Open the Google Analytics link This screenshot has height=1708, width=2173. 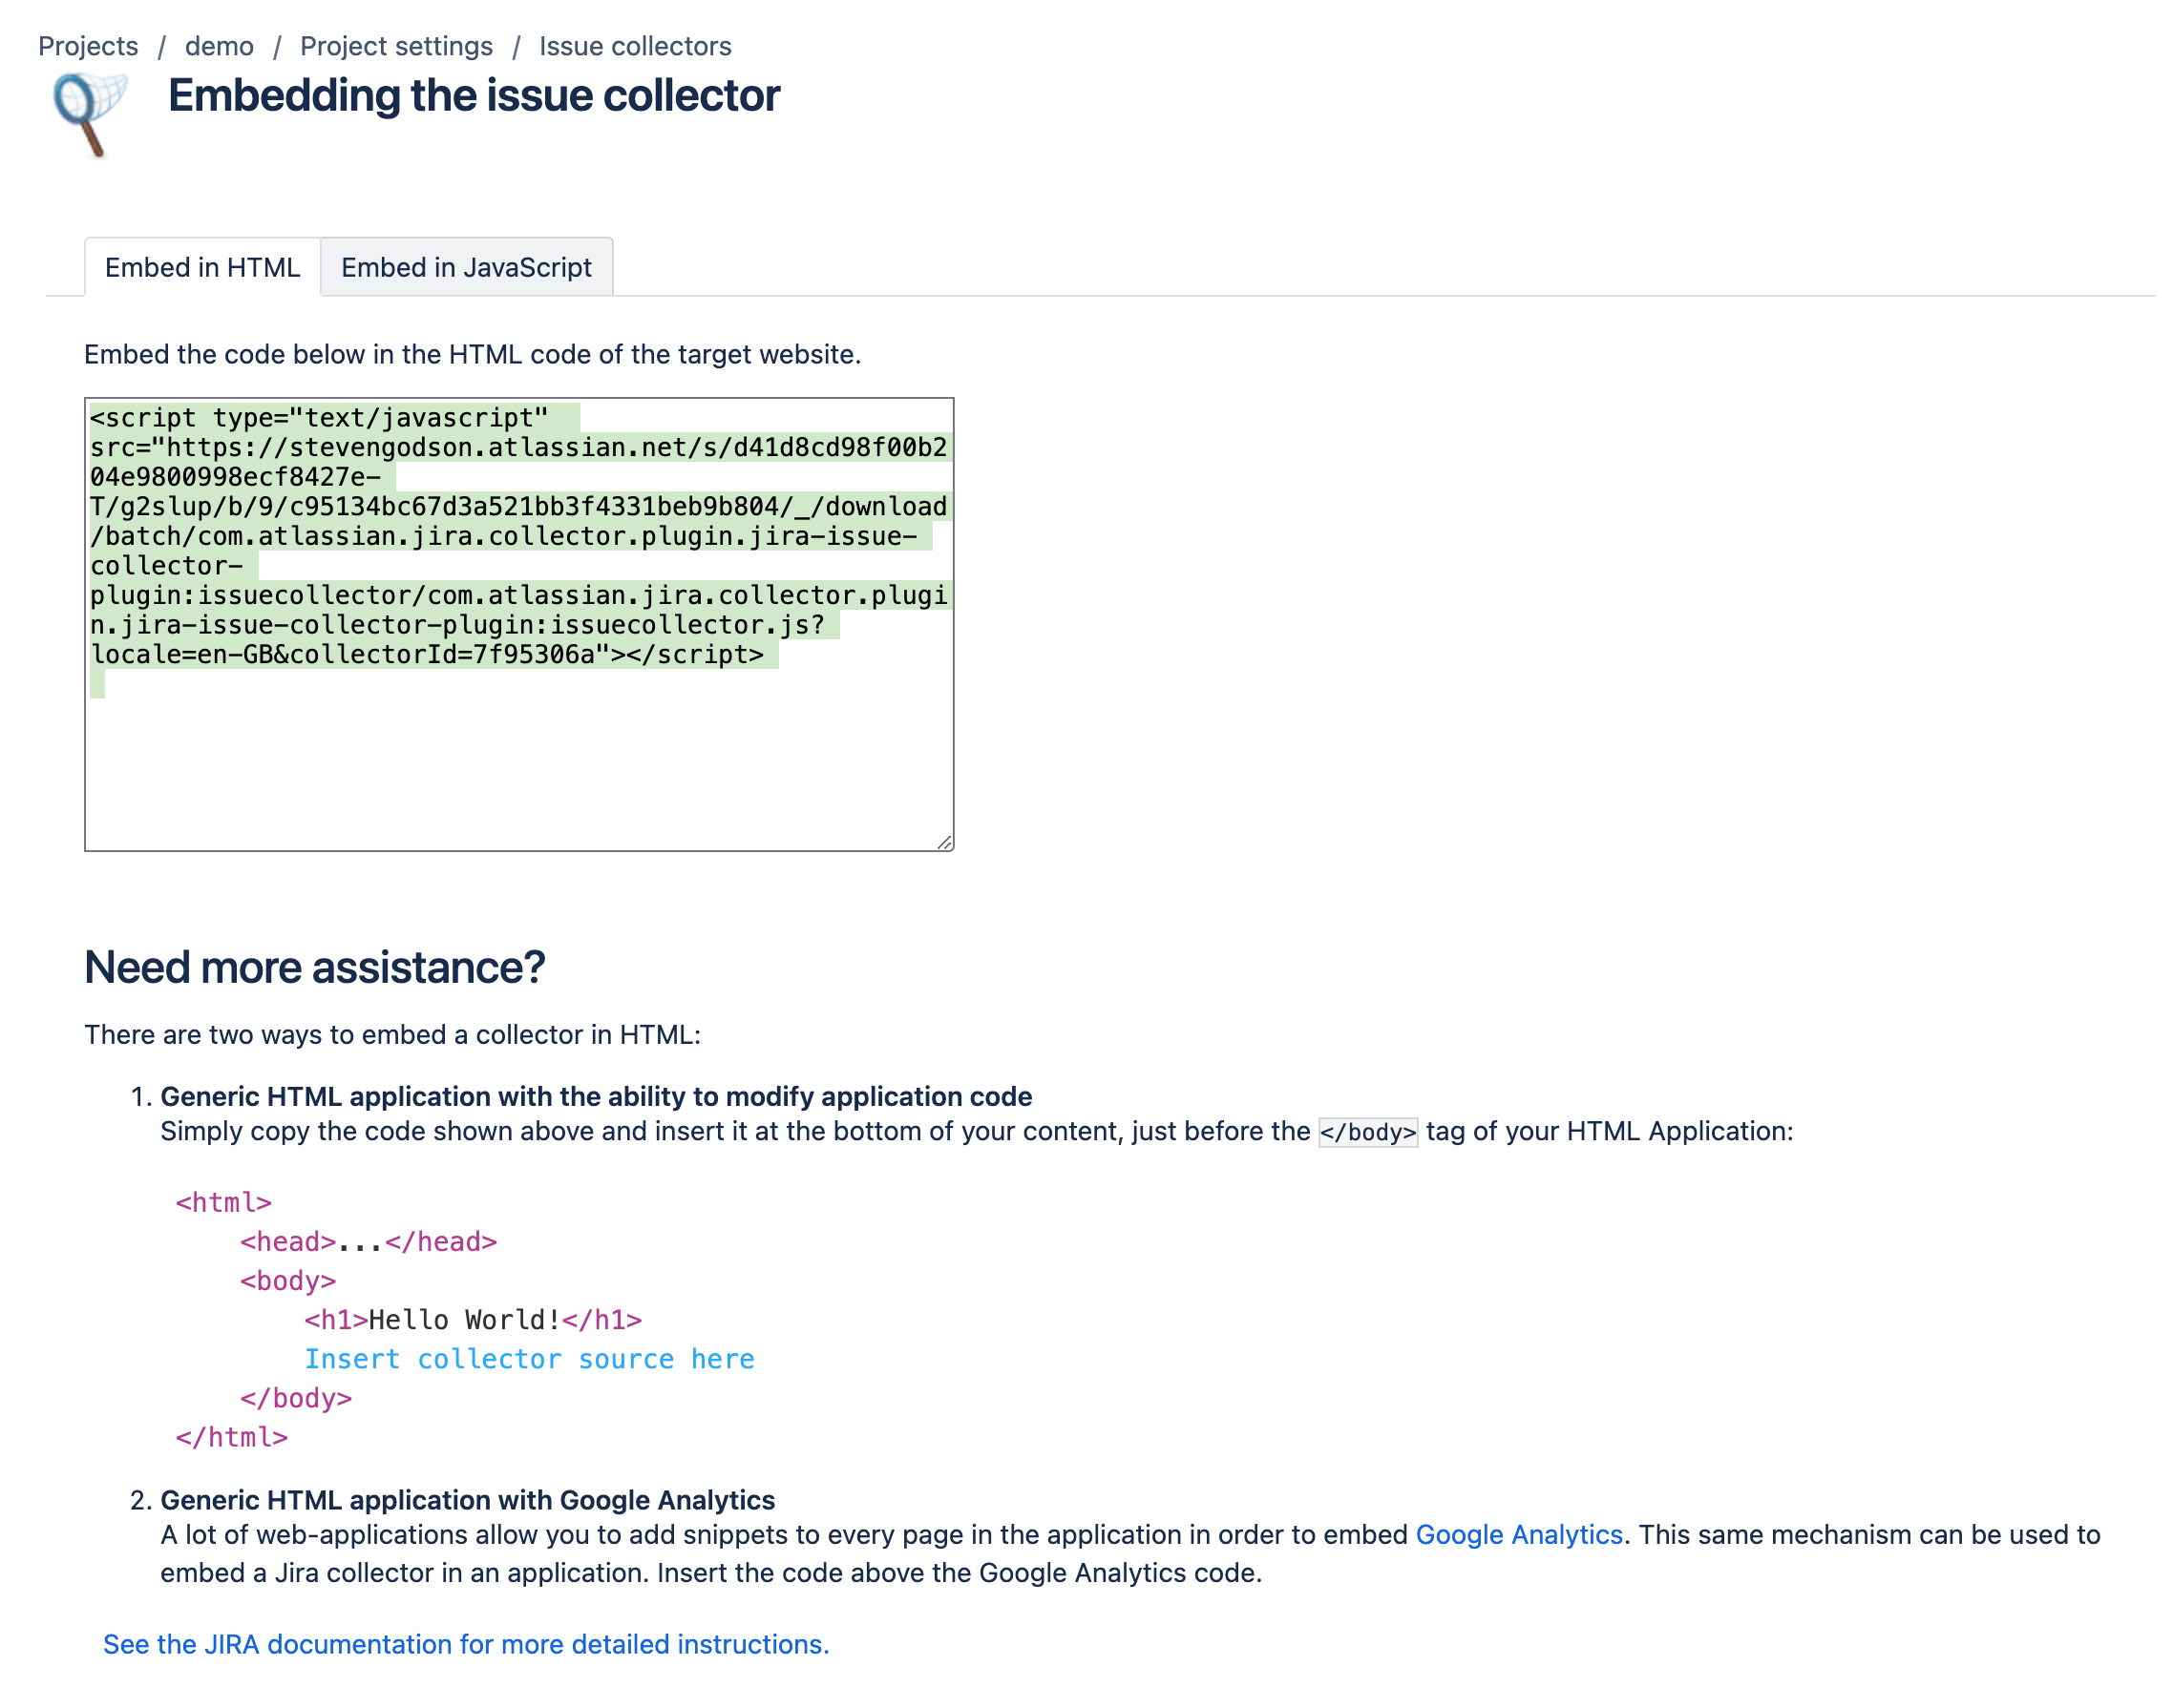point(1519,1535)
